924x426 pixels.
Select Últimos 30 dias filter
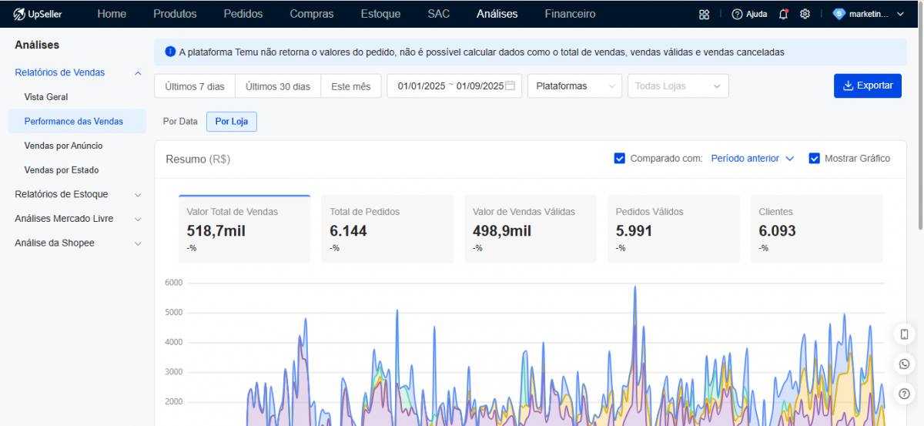click(x=278, y=86)
